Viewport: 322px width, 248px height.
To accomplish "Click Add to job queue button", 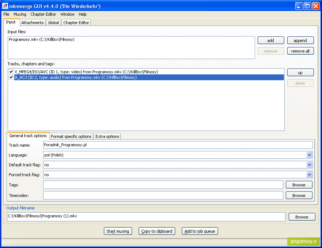I will coord(200,231).
